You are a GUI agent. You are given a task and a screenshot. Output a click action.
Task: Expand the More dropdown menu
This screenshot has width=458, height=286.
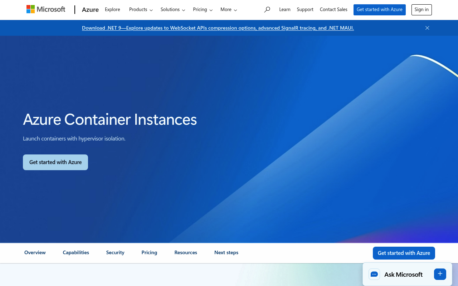pos(229,10)
